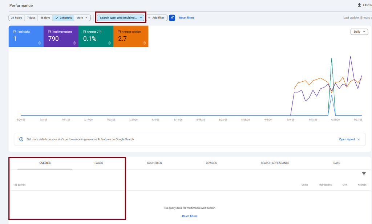This screenshot has height=224, width=372.
Task: Disable the Average position checkbox
Action: point(119,32)
